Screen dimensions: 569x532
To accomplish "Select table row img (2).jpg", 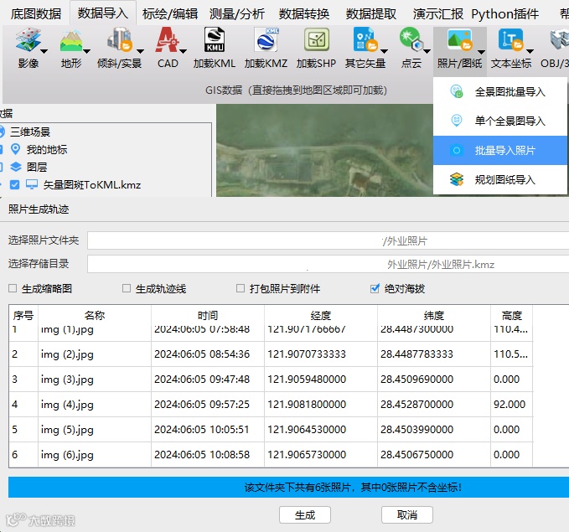I will tap(271, 354).
